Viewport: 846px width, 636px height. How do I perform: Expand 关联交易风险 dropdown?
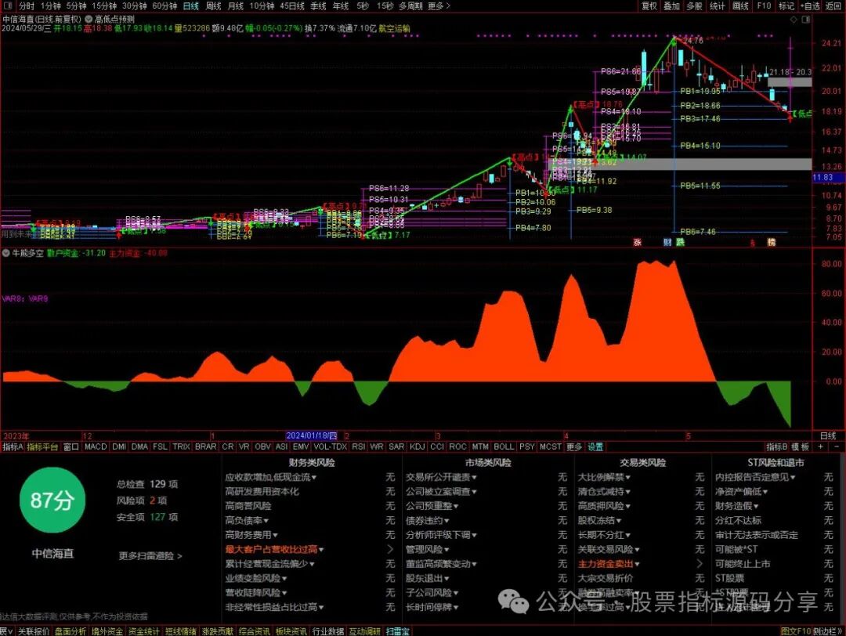click(637, 550)
